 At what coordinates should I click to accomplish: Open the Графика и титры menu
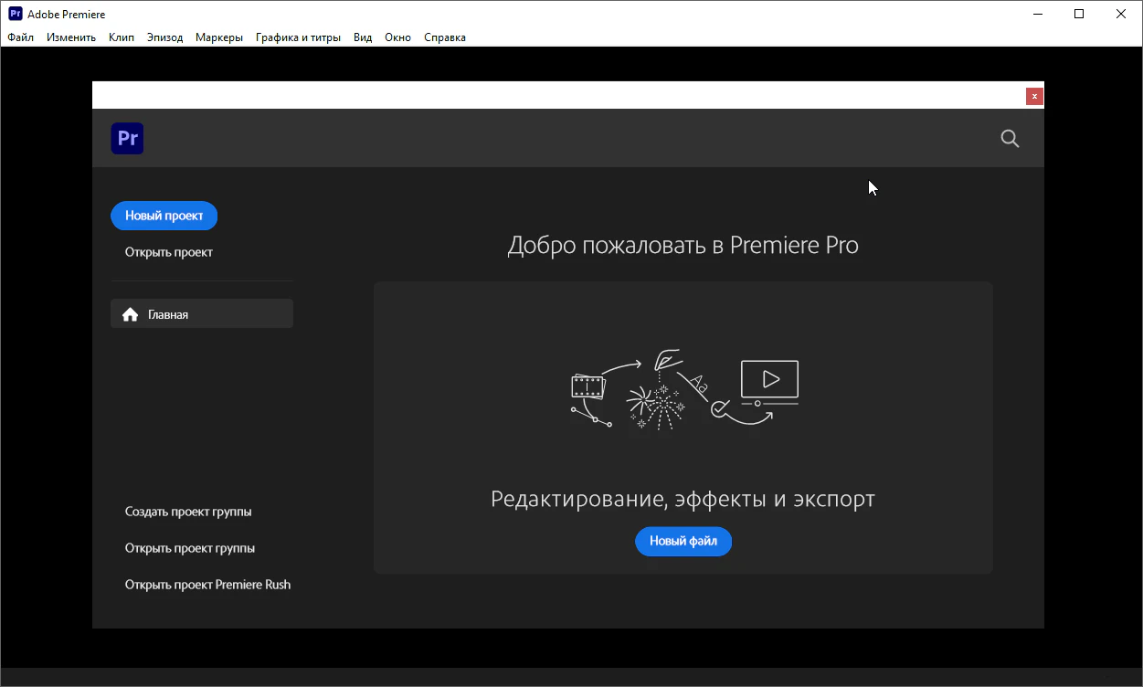click(x=298, y=37)
